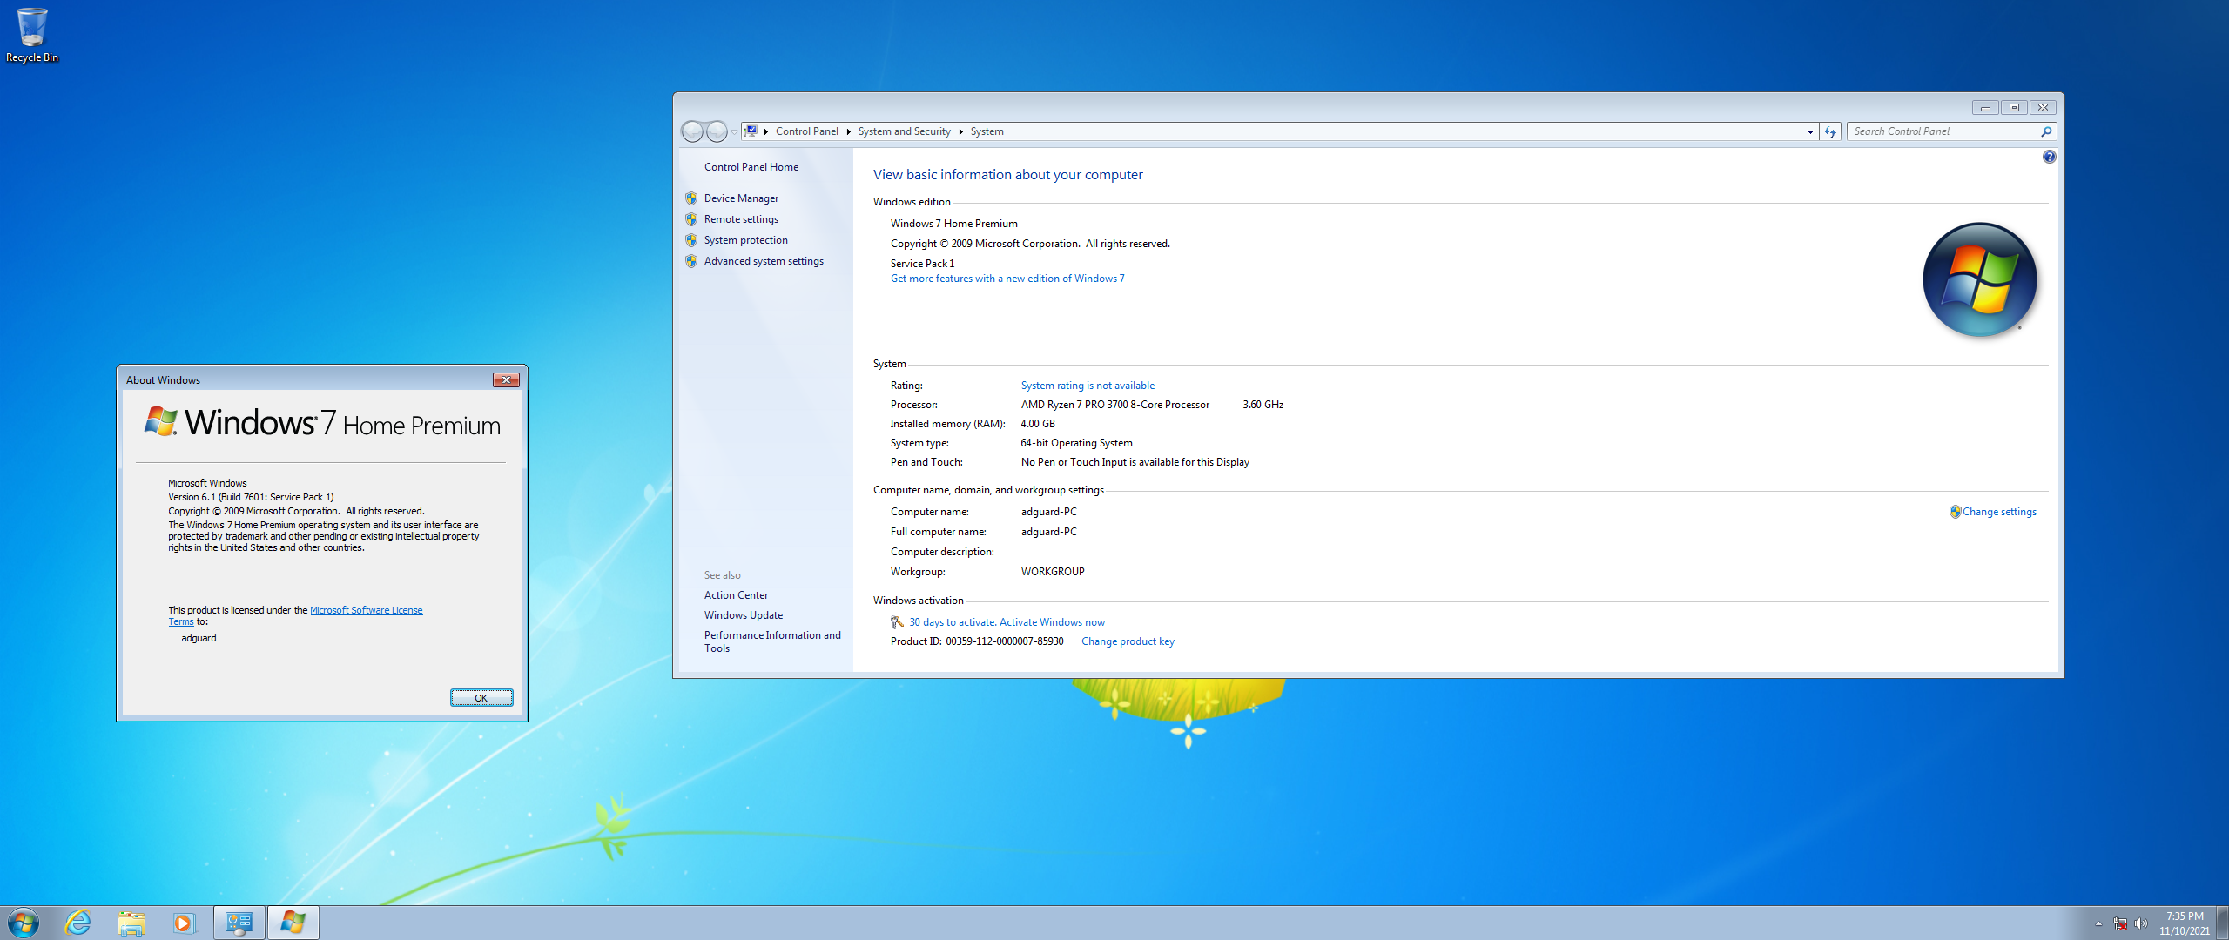Launch Windows Media Player from taskbar

(184, 923)
